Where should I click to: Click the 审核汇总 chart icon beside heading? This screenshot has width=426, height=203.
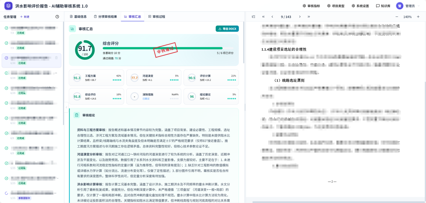[x=72, y=29]
